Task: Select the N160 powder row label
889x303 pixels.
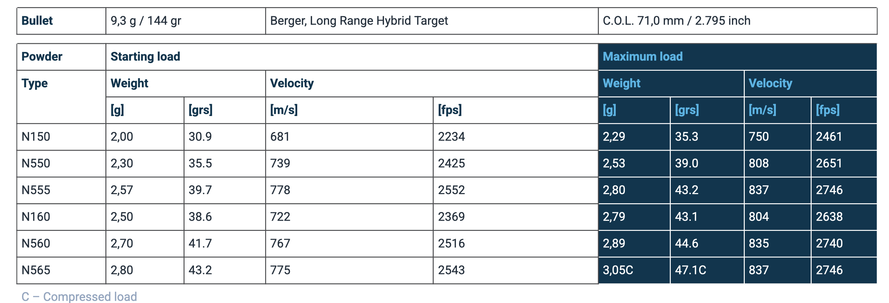Action: [61, 217]
